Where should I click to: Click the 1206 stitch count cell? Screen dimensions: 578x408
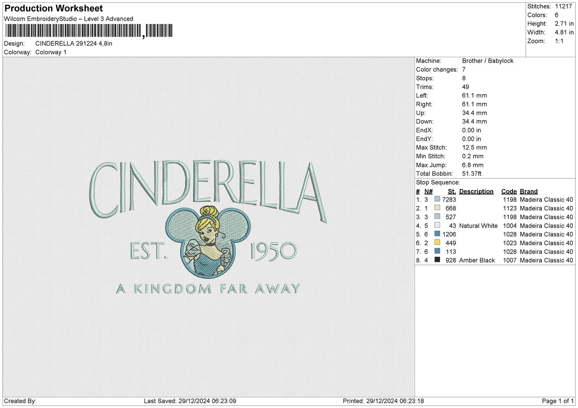point(449,234)
